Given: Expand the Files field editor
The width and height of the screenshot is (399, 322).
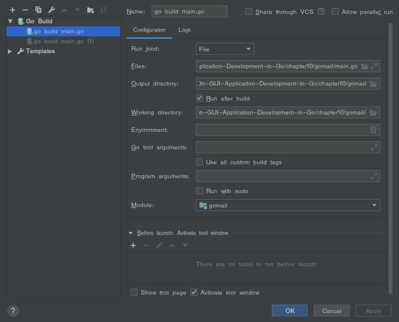Looking at the screenshot, I should (x=374, y=67).
